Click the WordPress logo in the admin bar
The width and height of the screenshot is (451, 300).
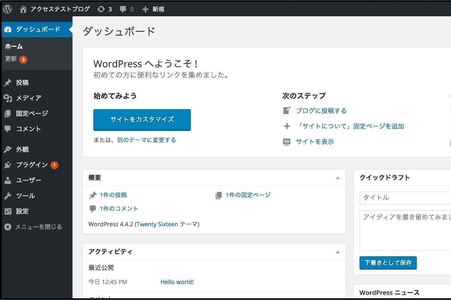coord(7,8)
